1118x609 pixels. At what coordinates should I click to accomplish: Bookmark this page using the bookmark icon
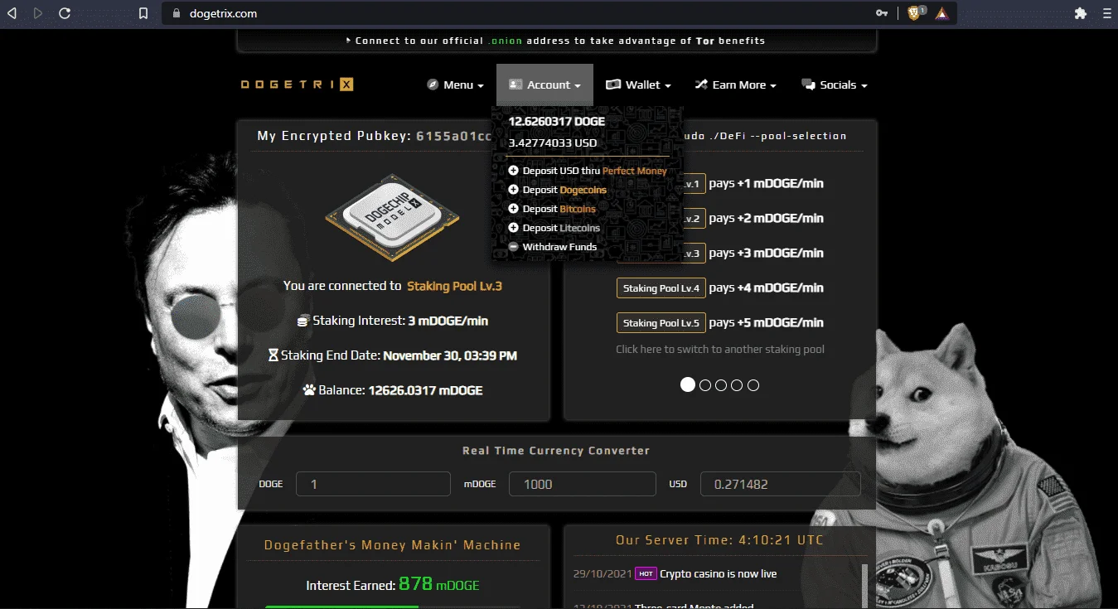(143, 13)
